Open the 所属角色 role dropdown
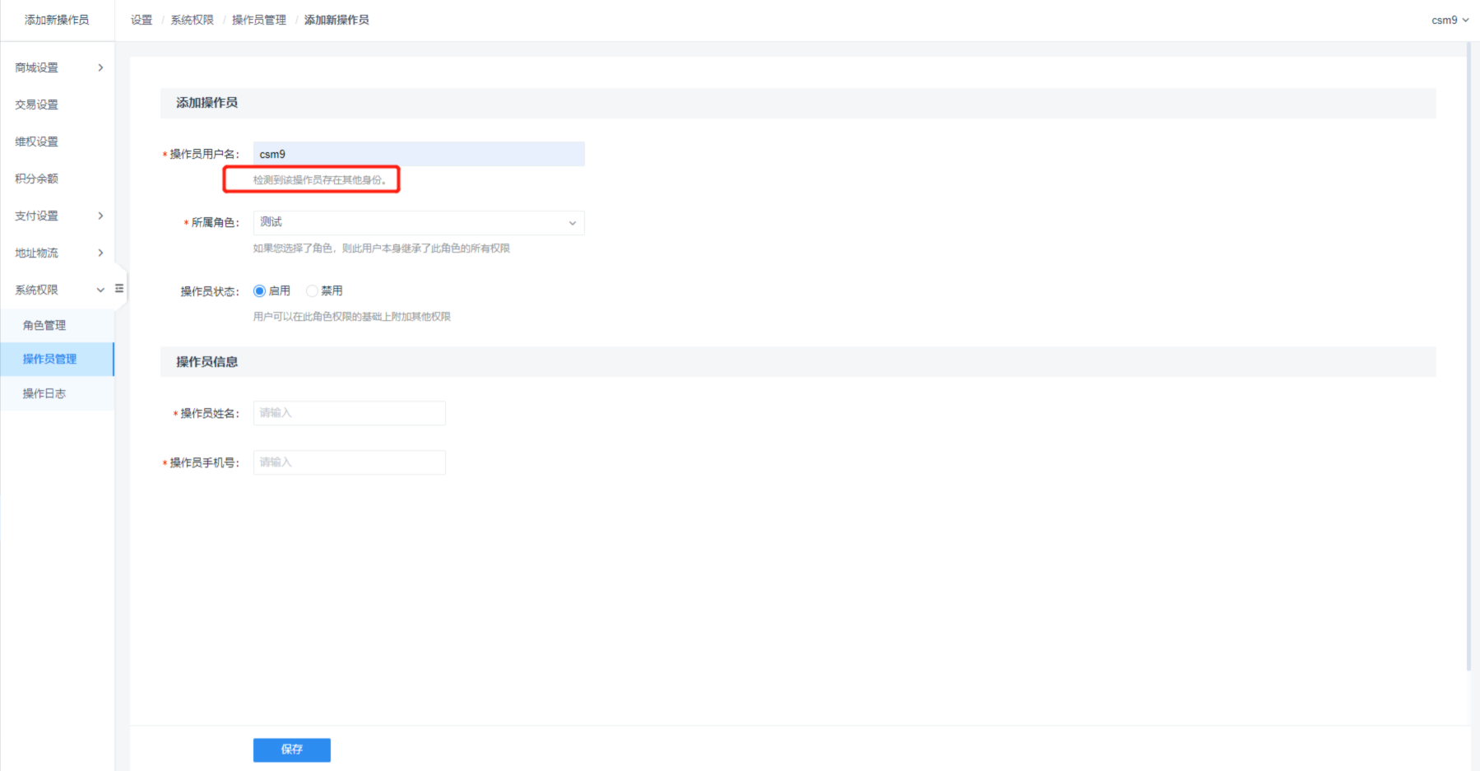1480x771 pixels. click(419, 223)
